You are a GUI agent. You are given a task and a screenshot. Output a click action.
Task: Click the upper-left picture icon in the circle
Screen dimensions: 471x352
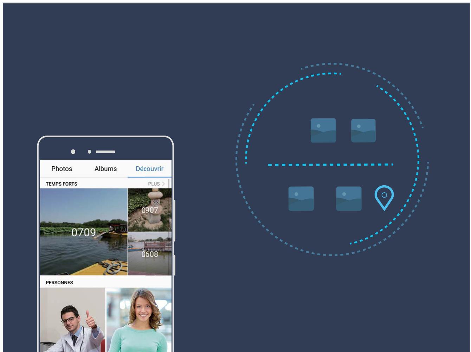[x=323, y=131]
